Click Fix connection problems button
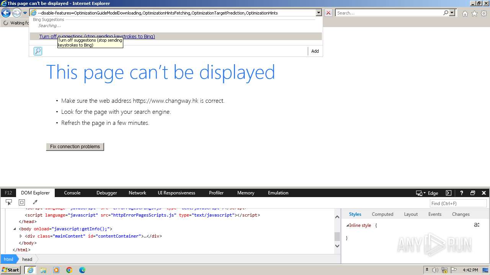This screenshot has width=490, height=275. tap(75, 147)
